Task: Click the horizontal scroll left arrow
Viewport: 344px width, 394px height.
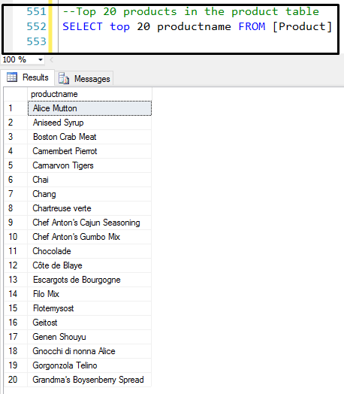Action: pos(51,60)
